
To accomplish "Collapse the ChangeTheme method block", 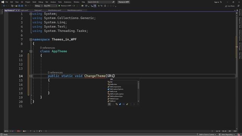I will pos(31,76).
